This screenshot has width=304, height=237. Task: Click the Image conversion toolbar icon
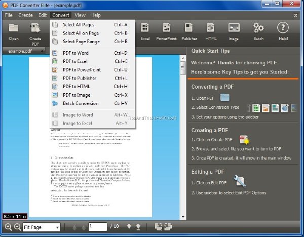tap(234, 28)
